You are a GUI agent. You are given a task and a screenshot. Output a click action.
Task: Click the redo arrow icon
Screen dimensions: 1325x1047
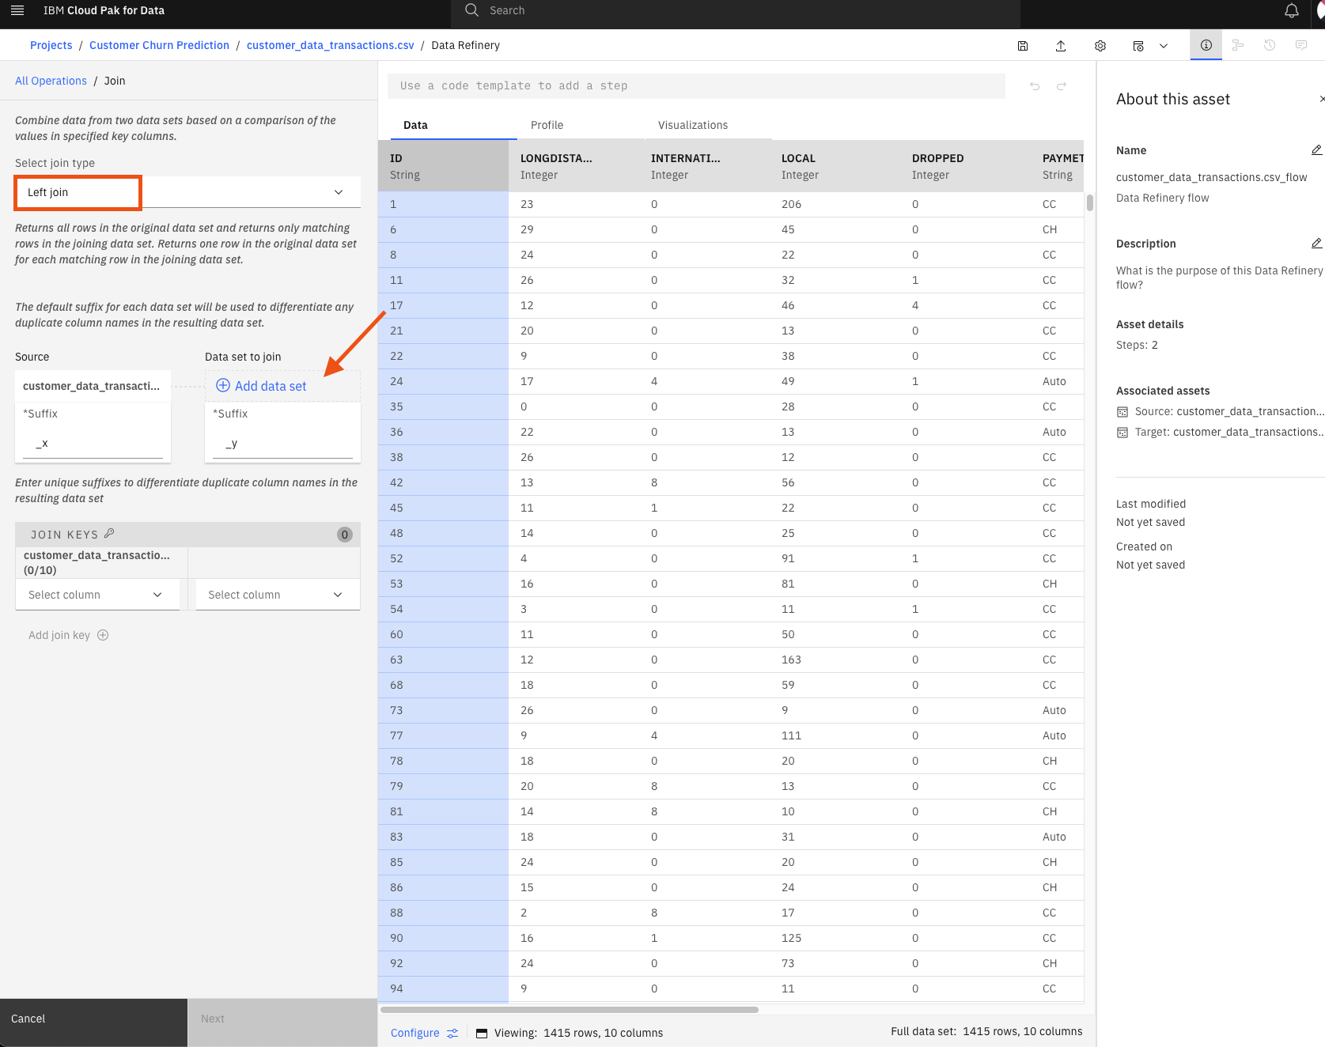[x=1062, y=86]
